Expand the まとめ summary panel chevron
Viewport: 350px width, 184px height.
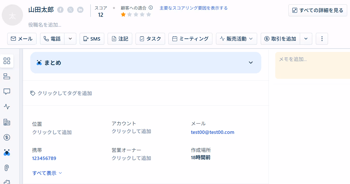(x=251, y=63)
